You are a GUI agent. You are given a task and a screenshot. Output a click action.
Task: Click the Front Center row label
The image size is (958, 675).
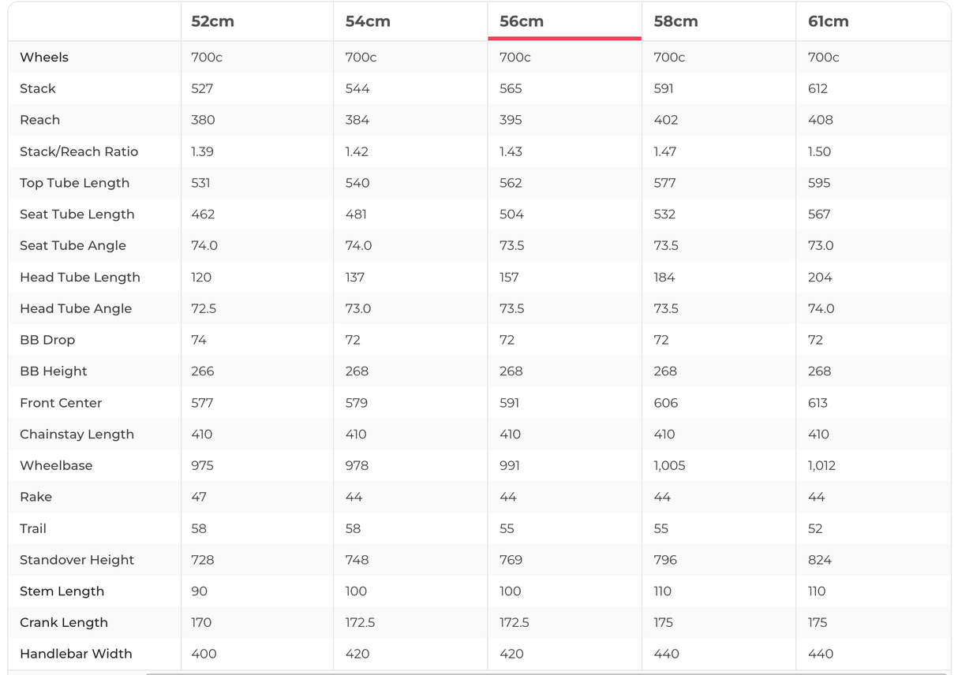pyautogui.click(x=61, y=403)
